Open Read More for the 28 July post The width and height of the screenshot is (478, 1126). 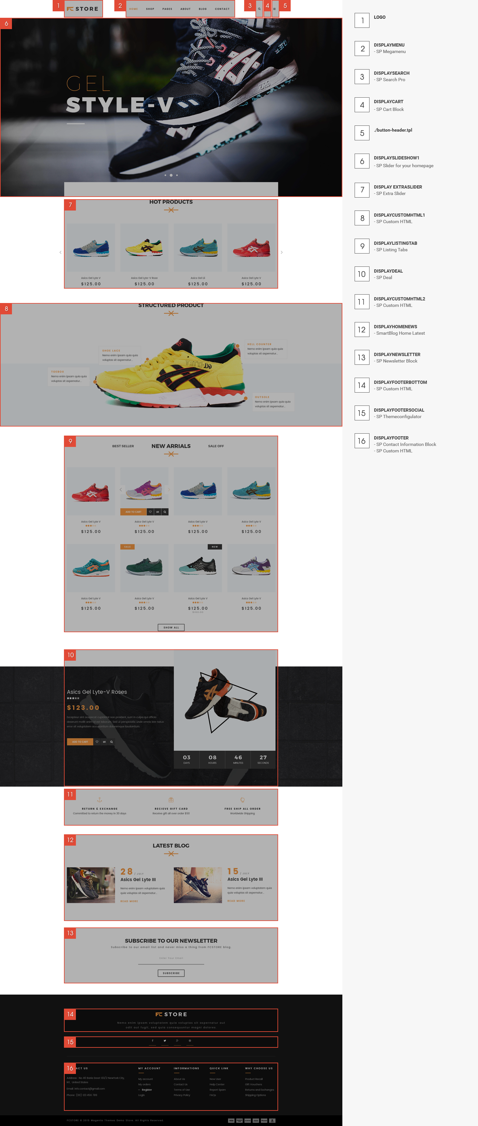129,901
